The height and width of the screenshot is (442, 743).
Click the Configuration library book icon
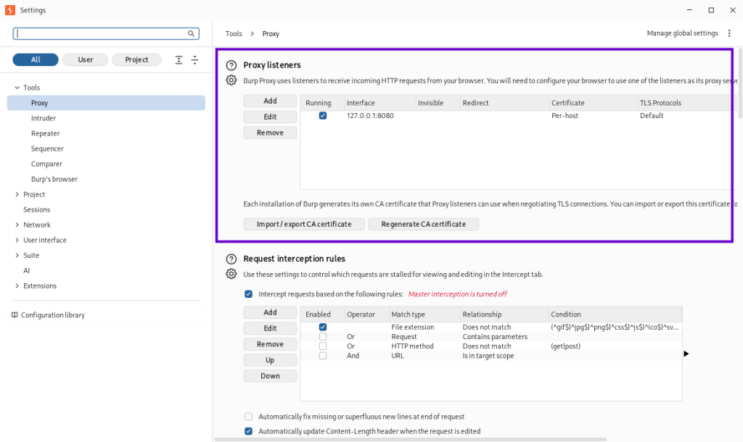point(15,314)
